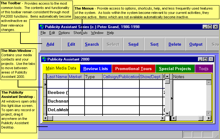Click the Notes panel horizontal scrollbar thumb
The image size is (220, 139).
(201, 118)
